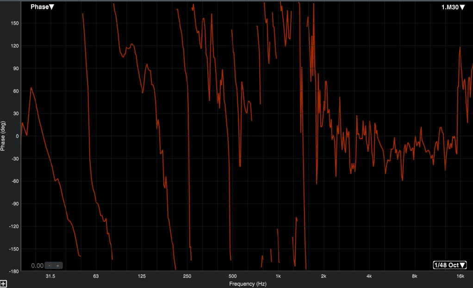Click the 0.00 offset value readout
This screenshot has height=288, width=473.
(37, 266)
